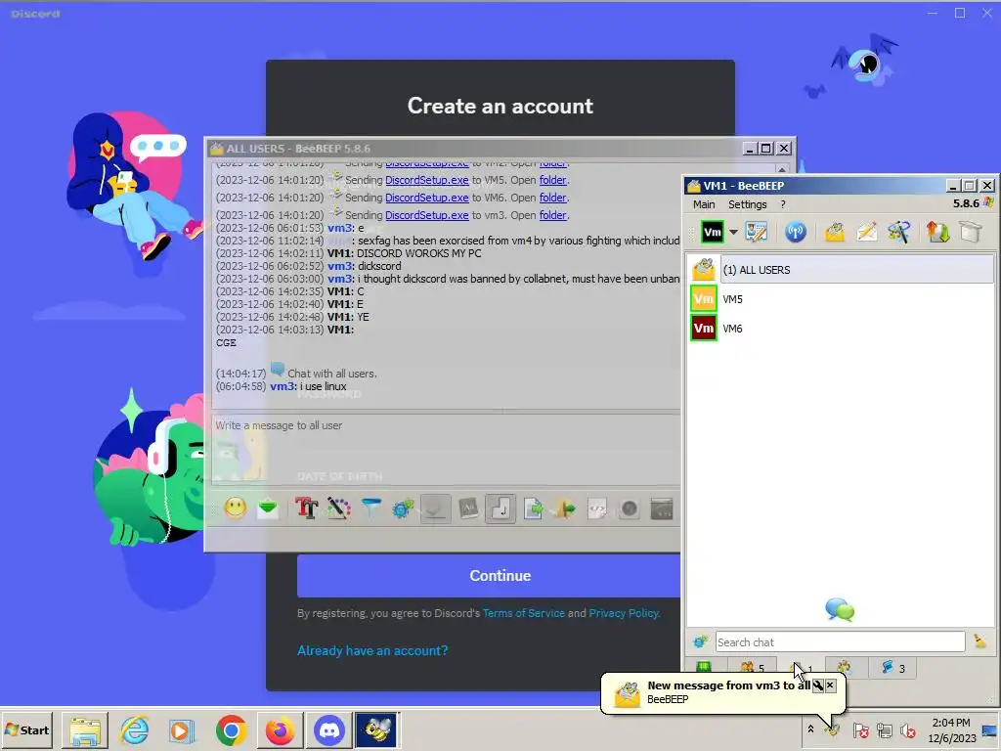Switch to the users tab showing 5

(x=752, y=668)
